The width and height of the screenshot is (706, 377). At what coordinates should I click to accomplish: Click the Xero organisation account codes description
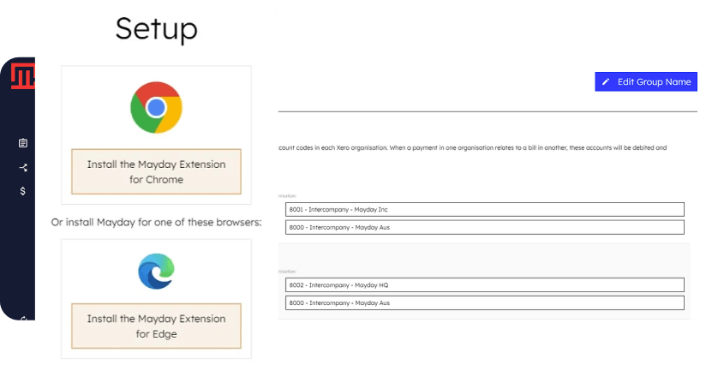(471, 148)
